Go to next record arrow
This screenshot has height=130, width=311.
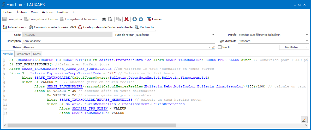tap(141, 19)
